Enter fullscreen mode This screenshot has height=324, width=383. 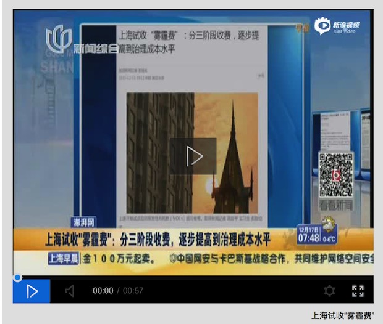click(x=358, y=291)
